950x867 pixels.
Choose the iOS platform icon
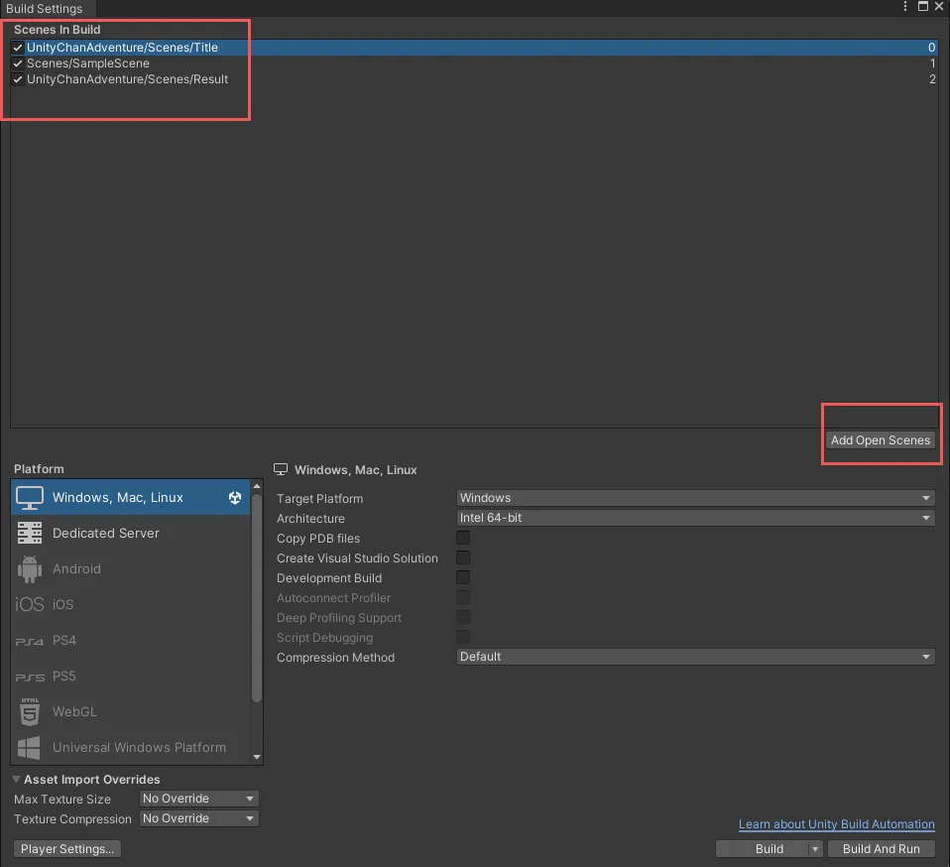[30, 604]
